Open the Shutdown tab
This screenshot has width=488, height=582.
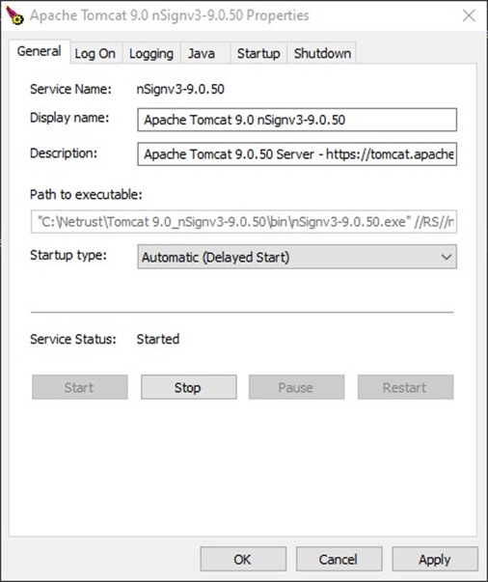coord(322,53)
